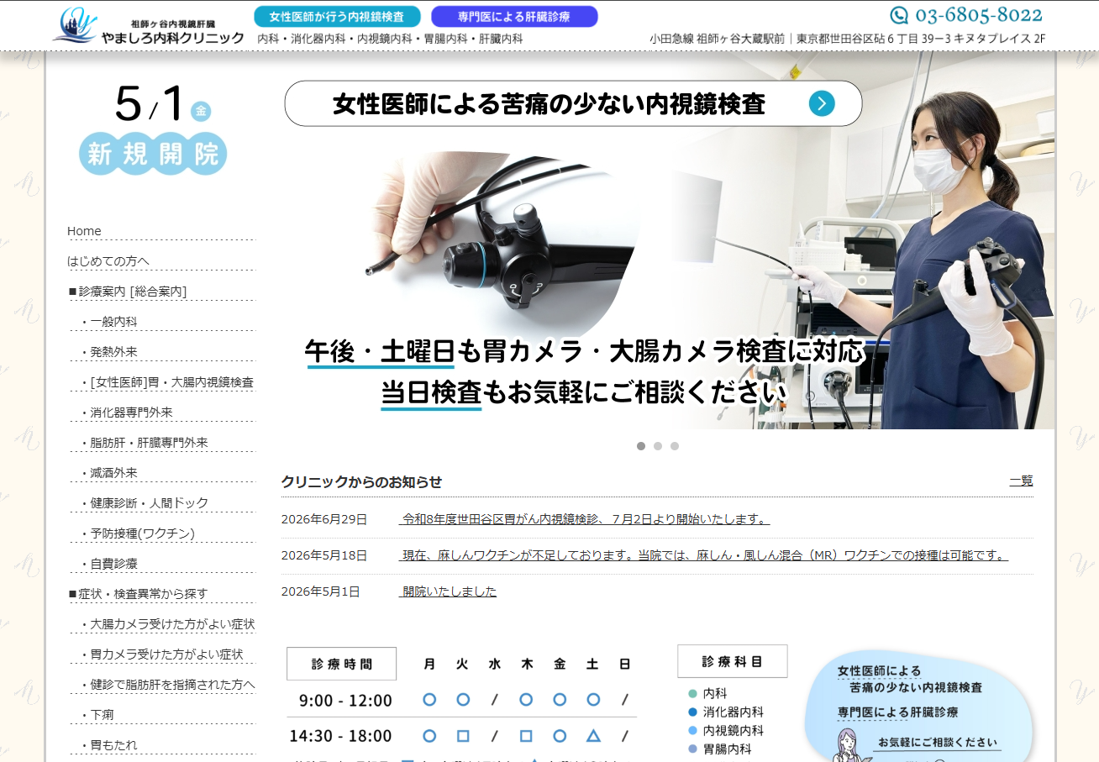Click the 診療科目 heading box

coord(733,661)
